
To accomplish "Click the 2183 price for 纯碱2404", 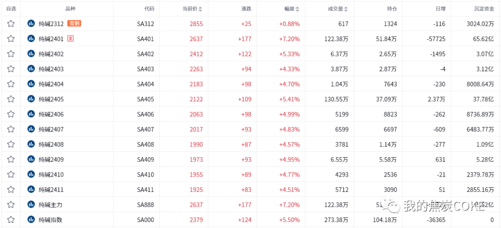I will tap(196, 84).
